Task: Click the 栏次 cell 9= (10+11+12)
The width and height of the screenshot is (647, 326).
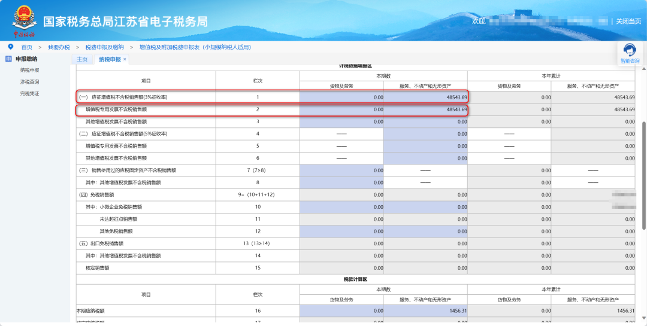Action: coord(258,194)
